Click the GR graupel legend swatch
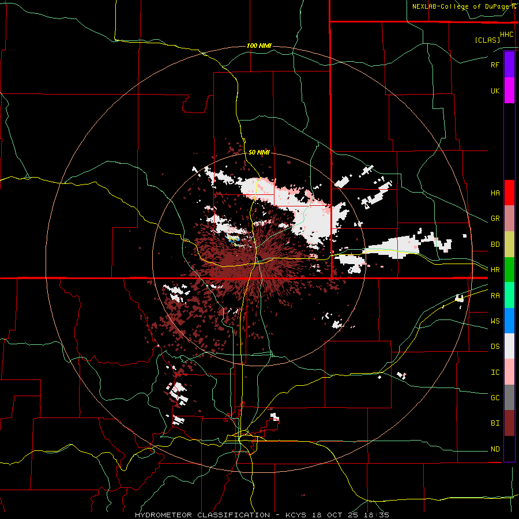This screenshot has height=519, width=519. click(509, 219)
